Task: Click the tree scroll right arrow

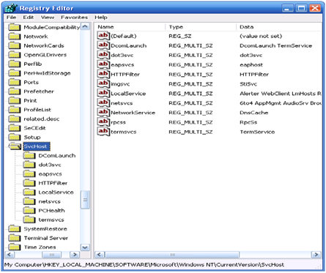Action: coord(75,255)
